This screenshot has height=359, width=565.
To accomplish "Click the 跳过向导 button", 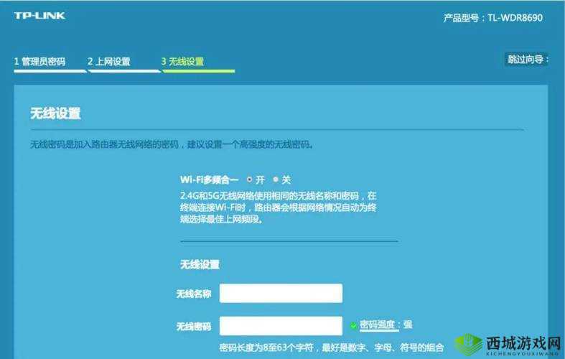I will click(x=527, y=60).
